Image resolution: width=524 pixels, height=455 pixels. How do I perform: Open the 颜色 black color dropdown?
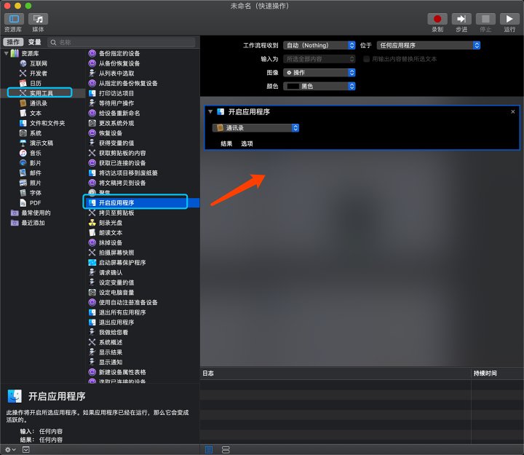point(319,86)
